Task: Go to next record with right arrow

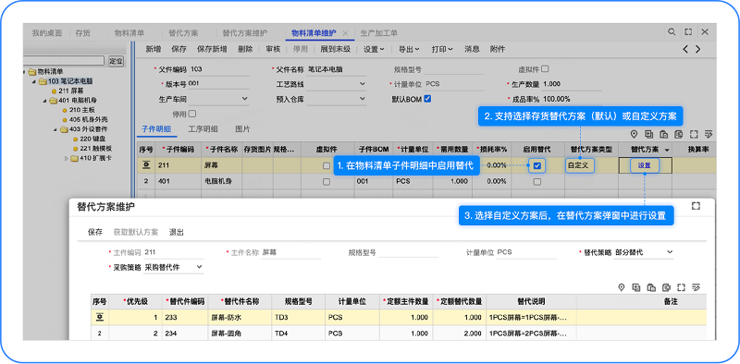Action: point(698,49)
